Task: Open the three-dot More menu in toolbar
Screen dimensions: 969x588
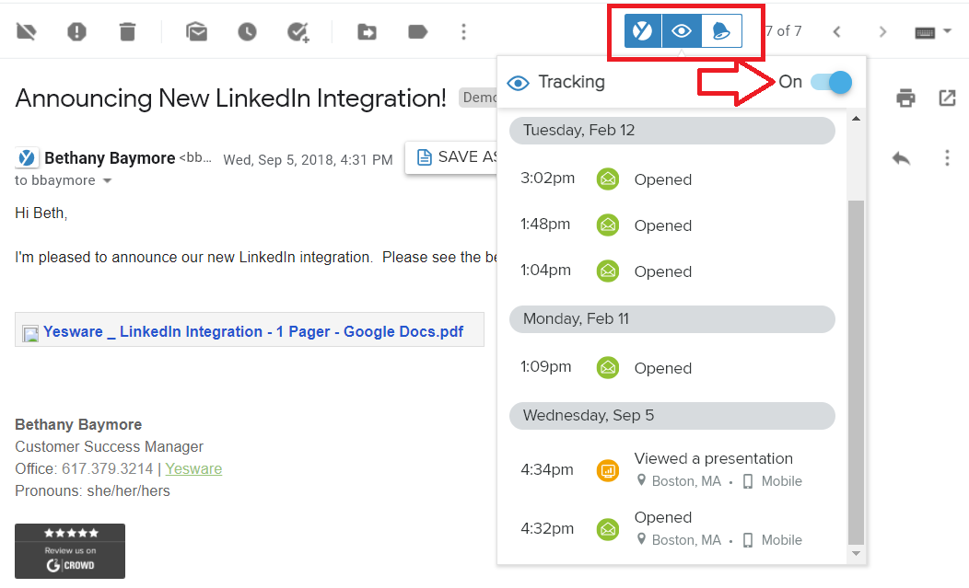Action: (x=463, y=31)
